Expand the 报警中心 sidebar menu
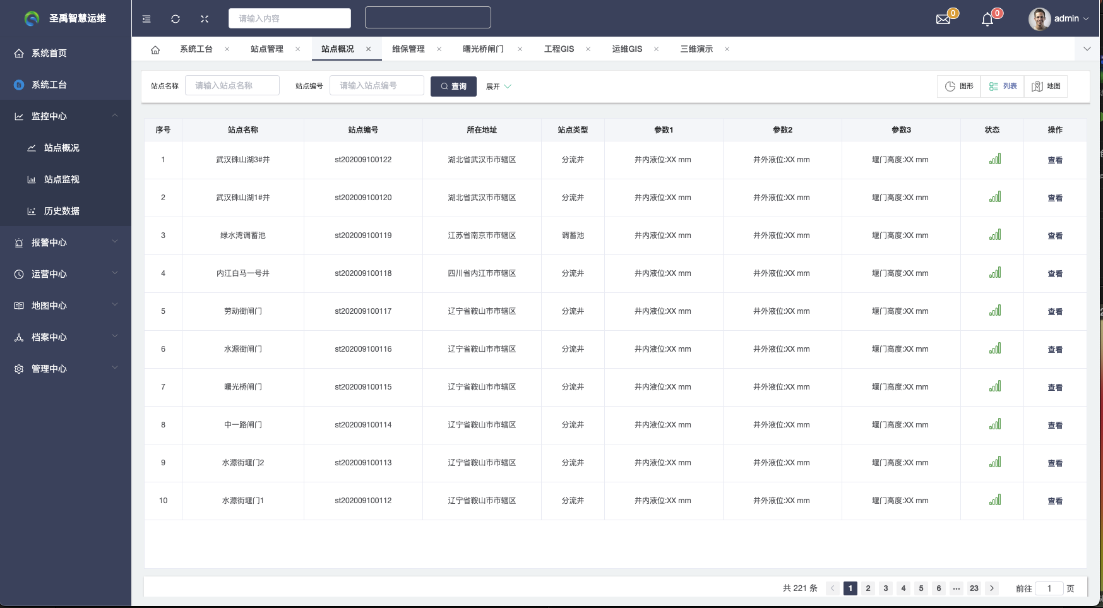The image size is (1103, 608). (66, 242)
